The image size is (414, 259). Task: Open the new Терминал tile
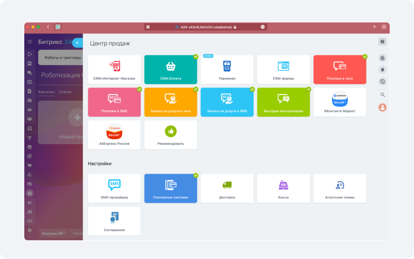[x=227, y=69]
